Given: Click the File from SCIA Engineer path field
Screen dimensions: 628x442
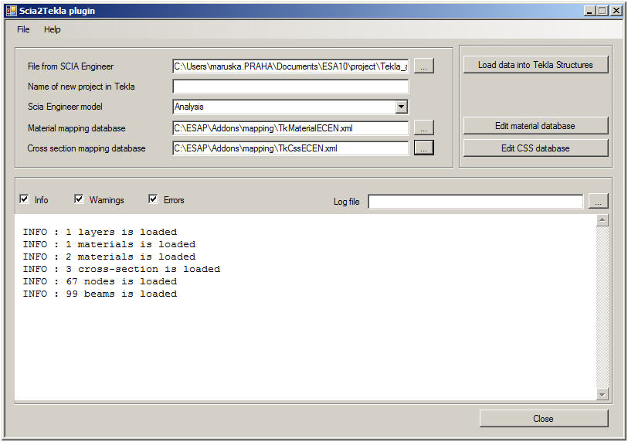Looking at the screenshot, I should (290, 66).
